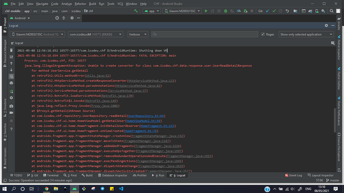Screen dimensions: 344x193
Task: Open HomeViewModel.kt:59 stack trace link
Action: click(x=143, y=121)
